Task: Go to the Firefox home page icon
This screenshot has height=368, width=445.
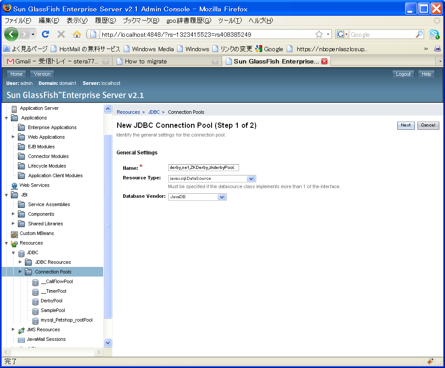Action: 76,35
